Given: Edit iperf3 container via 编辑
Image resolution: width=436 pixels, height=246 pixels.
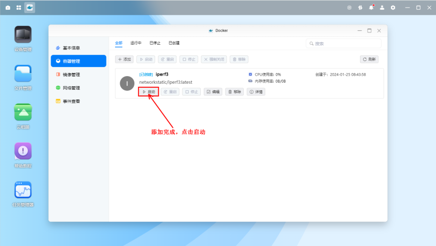Looking at the screenshot, I should pyautogui.click(x=213, y=92).
